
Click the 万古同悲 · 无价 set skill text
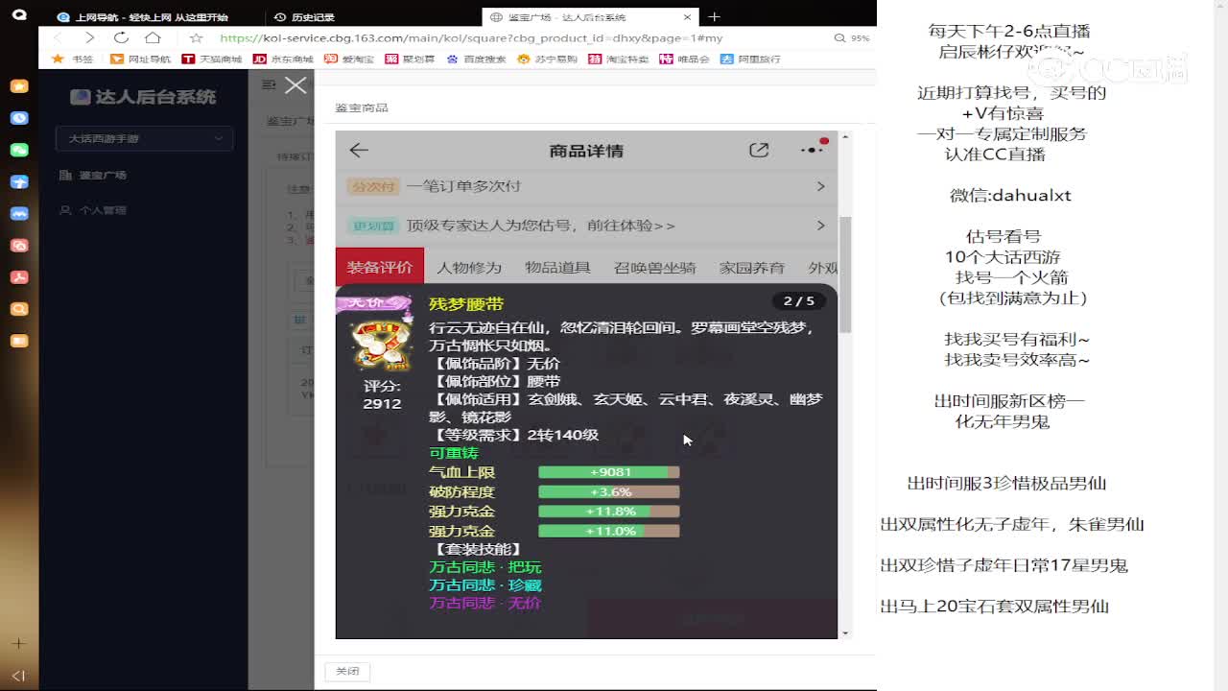485,603
